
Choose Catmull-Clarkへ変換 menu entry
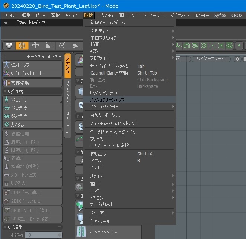point(129,73)
